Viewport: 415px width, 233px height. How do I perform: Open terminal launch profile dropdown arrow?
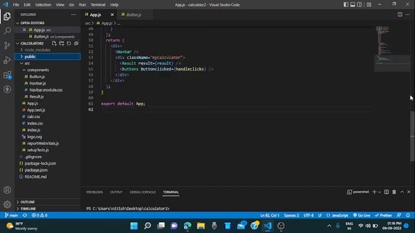click(x=379, y=192)
